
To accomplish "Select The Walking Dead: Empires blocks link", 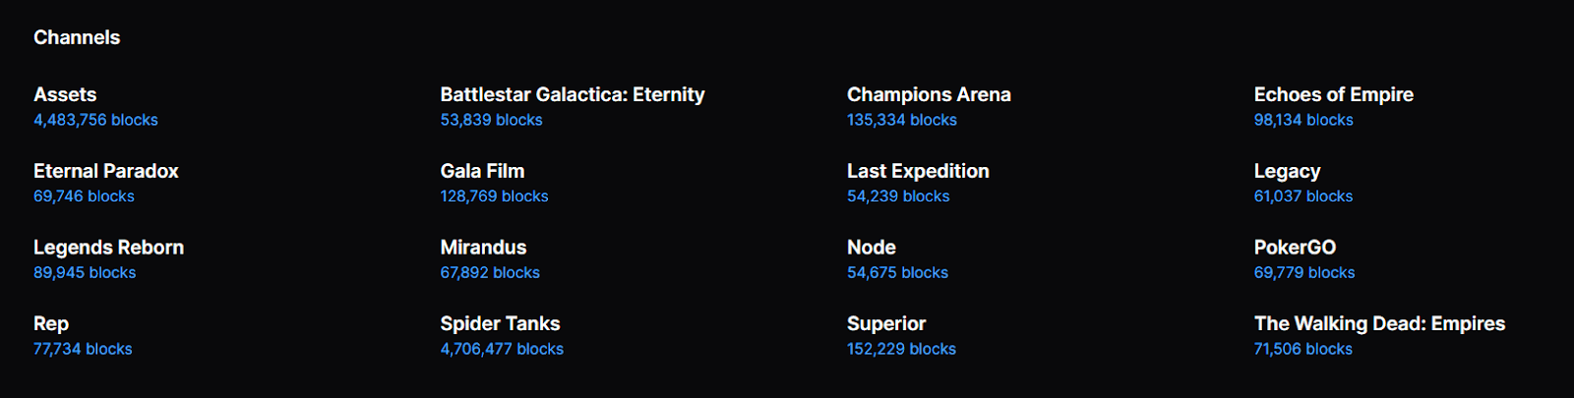I will click(x=1302, y=349).
